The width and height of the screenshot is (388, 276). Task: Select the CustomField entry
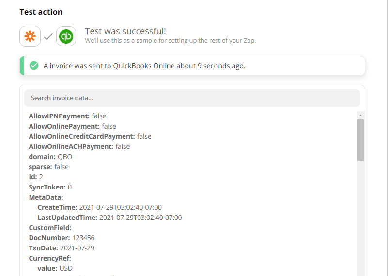tap(50, 228)
